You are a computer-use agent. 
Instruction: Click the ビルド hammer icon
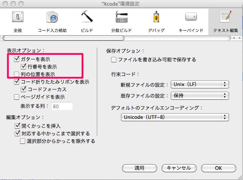click(x=87, y=16)
